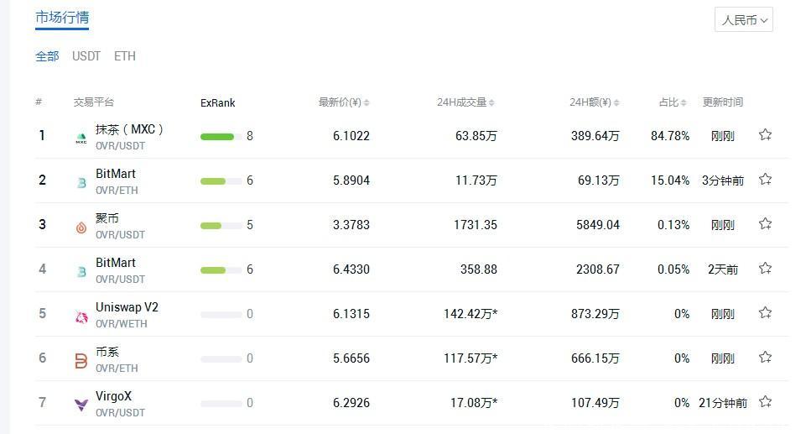Viewport: 806px width, 434px height.
Task: Click price 6.1315 cell
Action: click(351, 314)
